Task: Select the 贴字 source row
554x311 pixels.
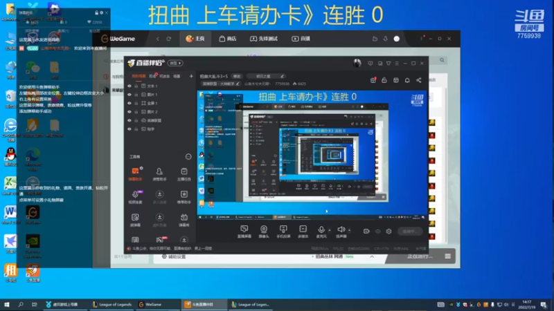Action: [x=161, y=129]
